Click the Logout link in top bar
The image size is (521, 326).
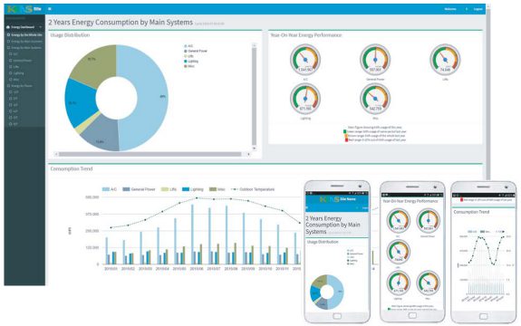[478, 9]
